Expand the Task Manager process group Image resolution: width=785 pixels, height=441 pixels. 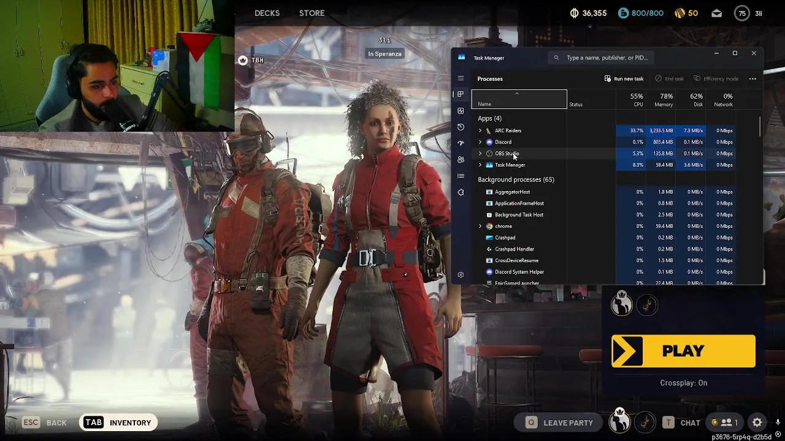pyautogui.click(x=480, y=165)
